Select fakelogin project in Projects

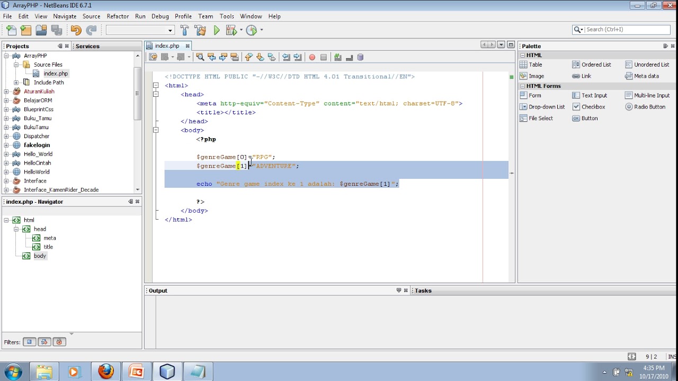37,145
